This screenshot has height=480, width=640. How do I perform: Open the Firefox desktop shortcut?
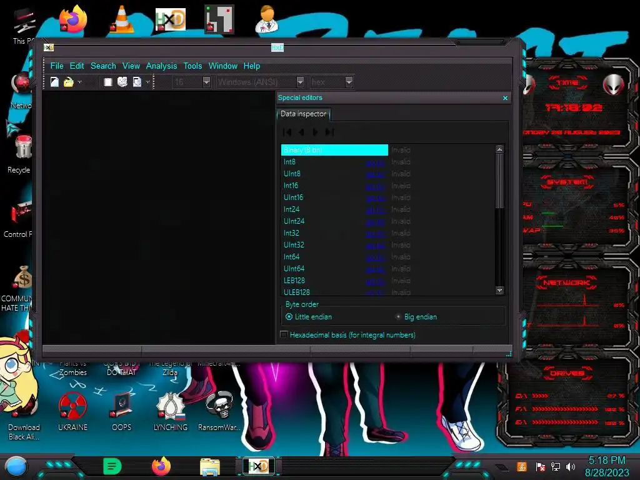(x=73, y=19)
